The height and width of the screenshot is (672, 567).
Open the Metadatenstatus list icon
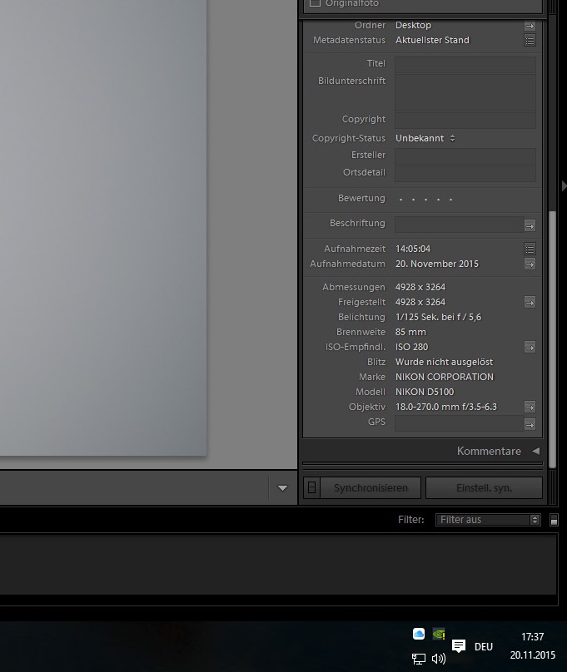pyautogui.click(x=530, y=41)
